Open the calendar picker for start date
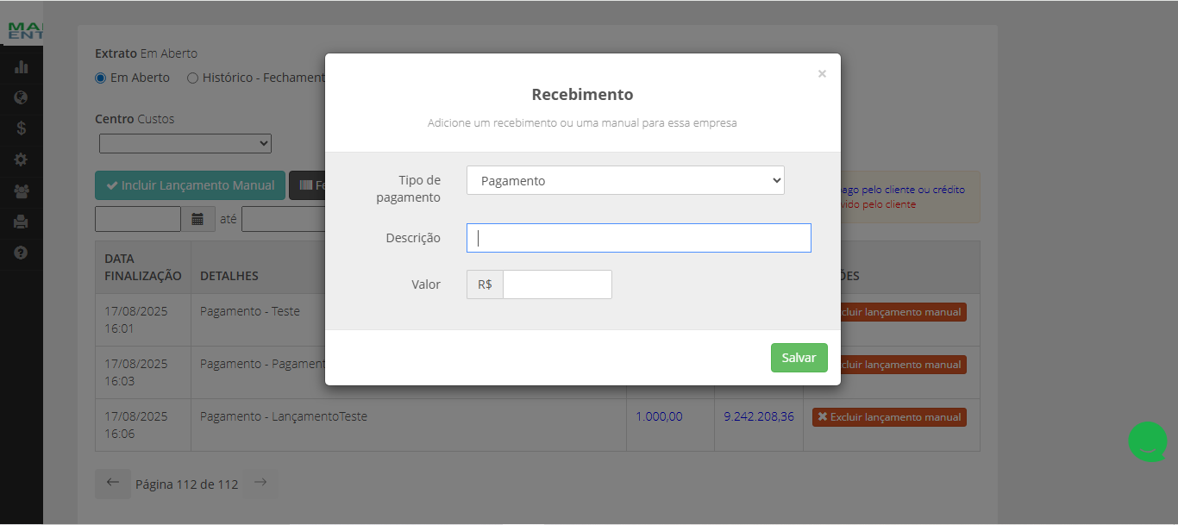 click(197, 219)
